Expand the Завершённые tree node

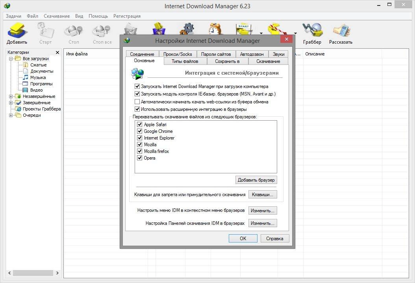pos(11,103)
